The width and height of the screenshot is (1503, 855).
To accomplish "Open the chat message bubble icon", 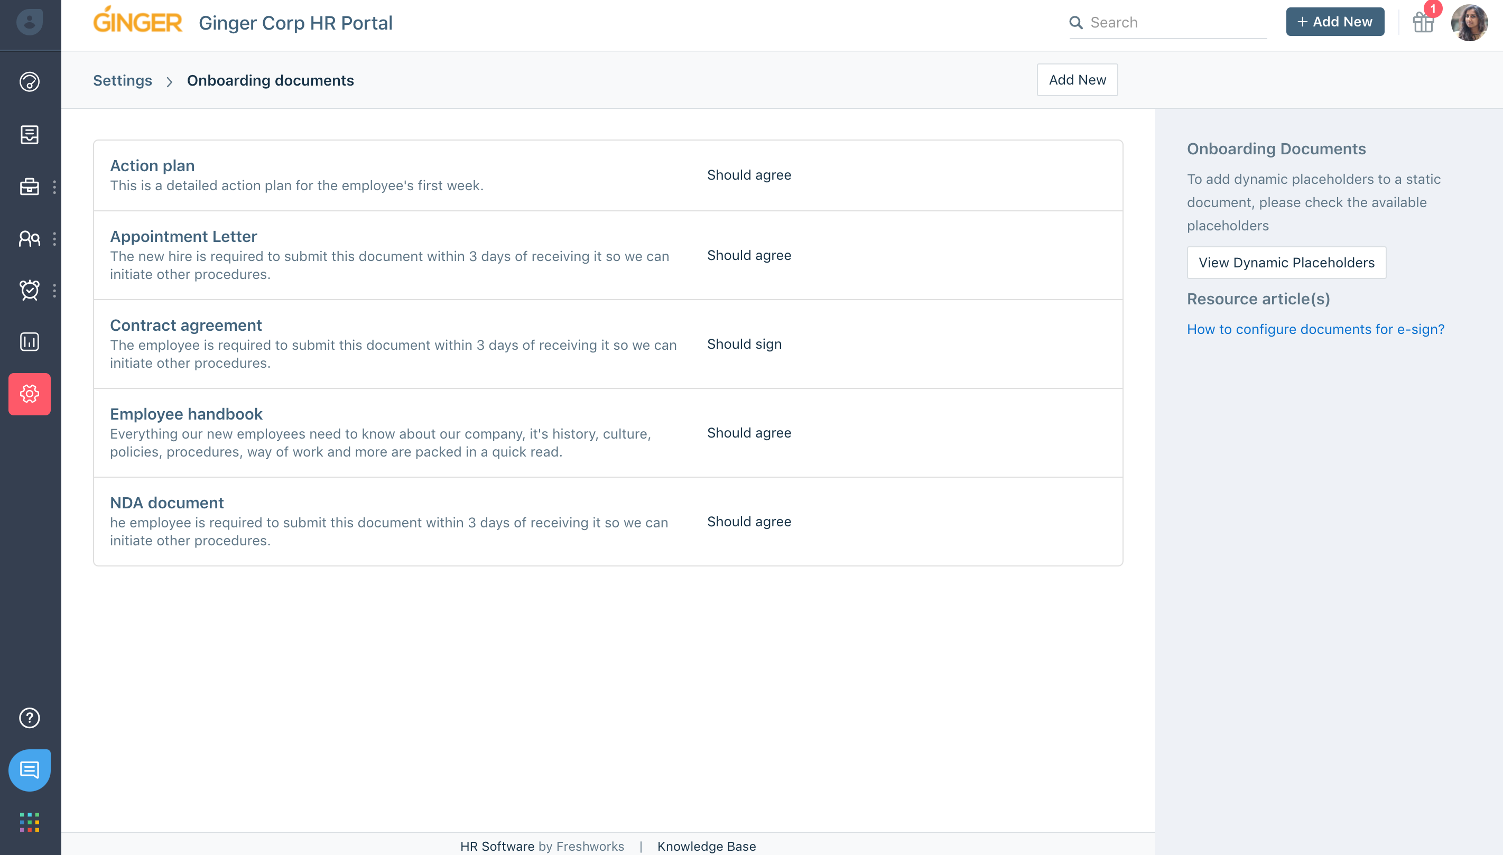I will coord(30,770).
